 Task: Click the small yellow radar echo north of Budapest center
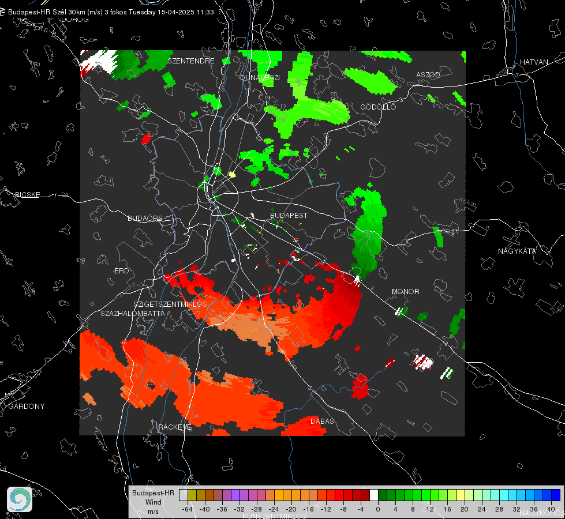click(x=232, y=175)
